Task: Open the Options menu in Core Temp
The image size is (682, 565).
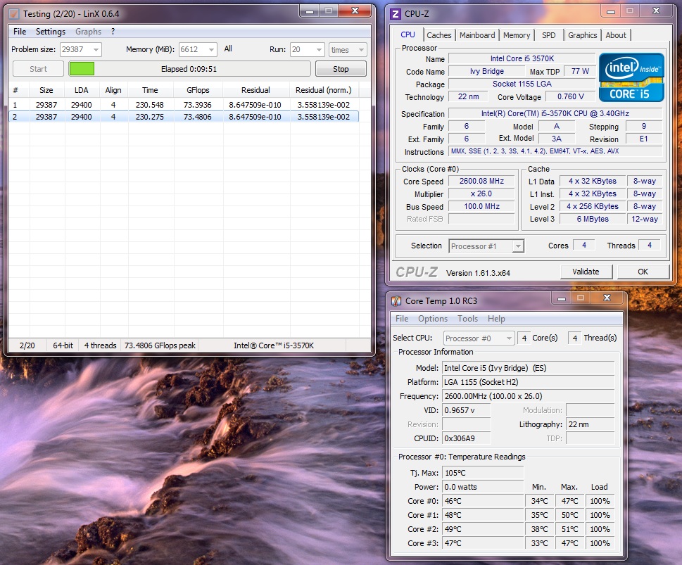Action: pos(433,319)
